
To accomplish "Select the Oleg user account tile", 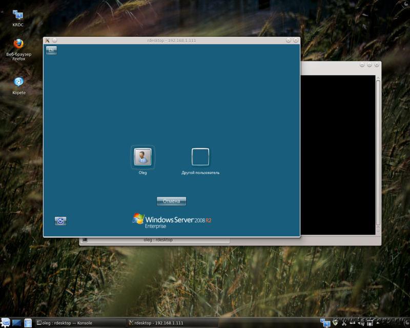I will (142, 157).
